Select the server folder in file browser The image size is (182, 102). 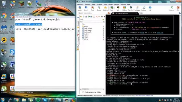click(86, 26)
